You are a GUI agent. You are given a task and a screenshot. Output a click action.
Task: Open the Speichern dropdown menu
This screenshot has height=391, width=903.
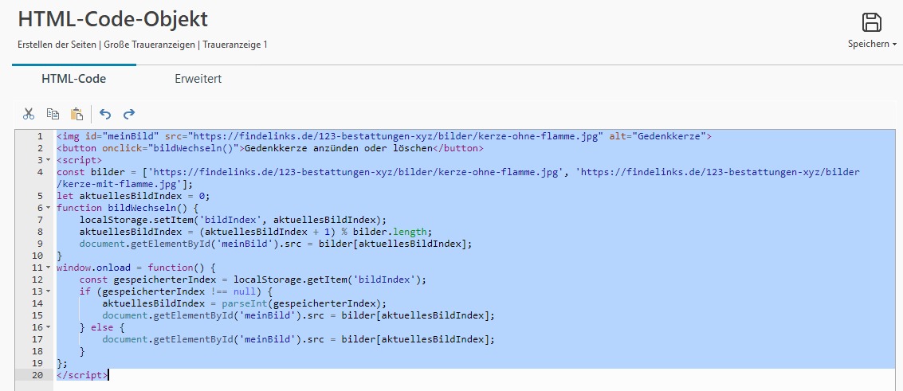(872, 44)
